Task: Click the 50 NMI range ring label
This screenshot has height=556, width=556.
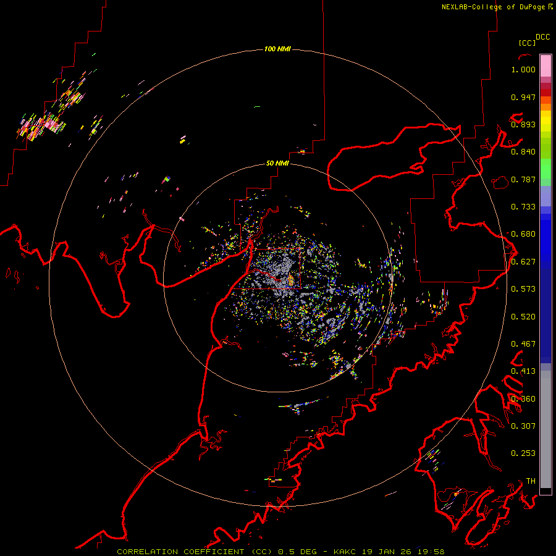Action: [x=277, y=163]
